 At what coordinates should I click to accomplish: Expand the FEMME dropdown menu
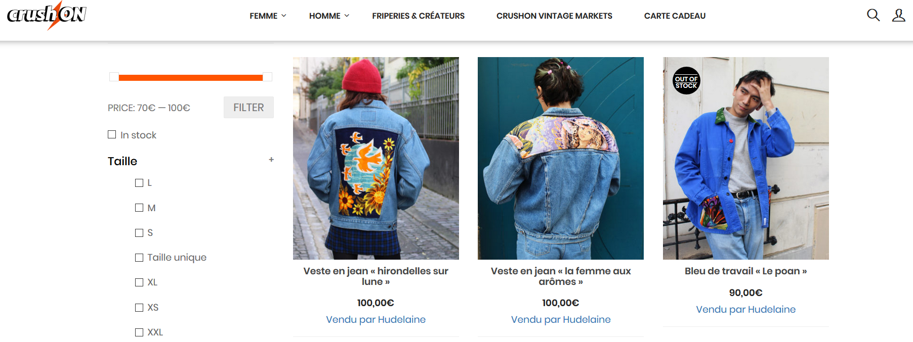268,16
